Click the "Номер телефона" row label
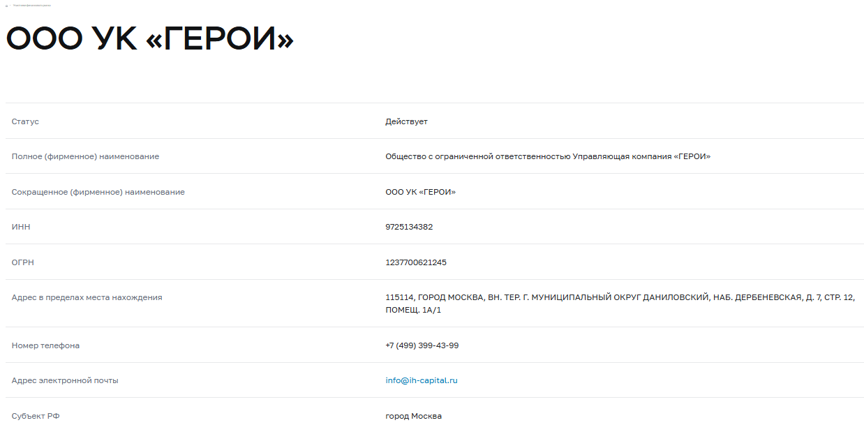 (45, 345)
